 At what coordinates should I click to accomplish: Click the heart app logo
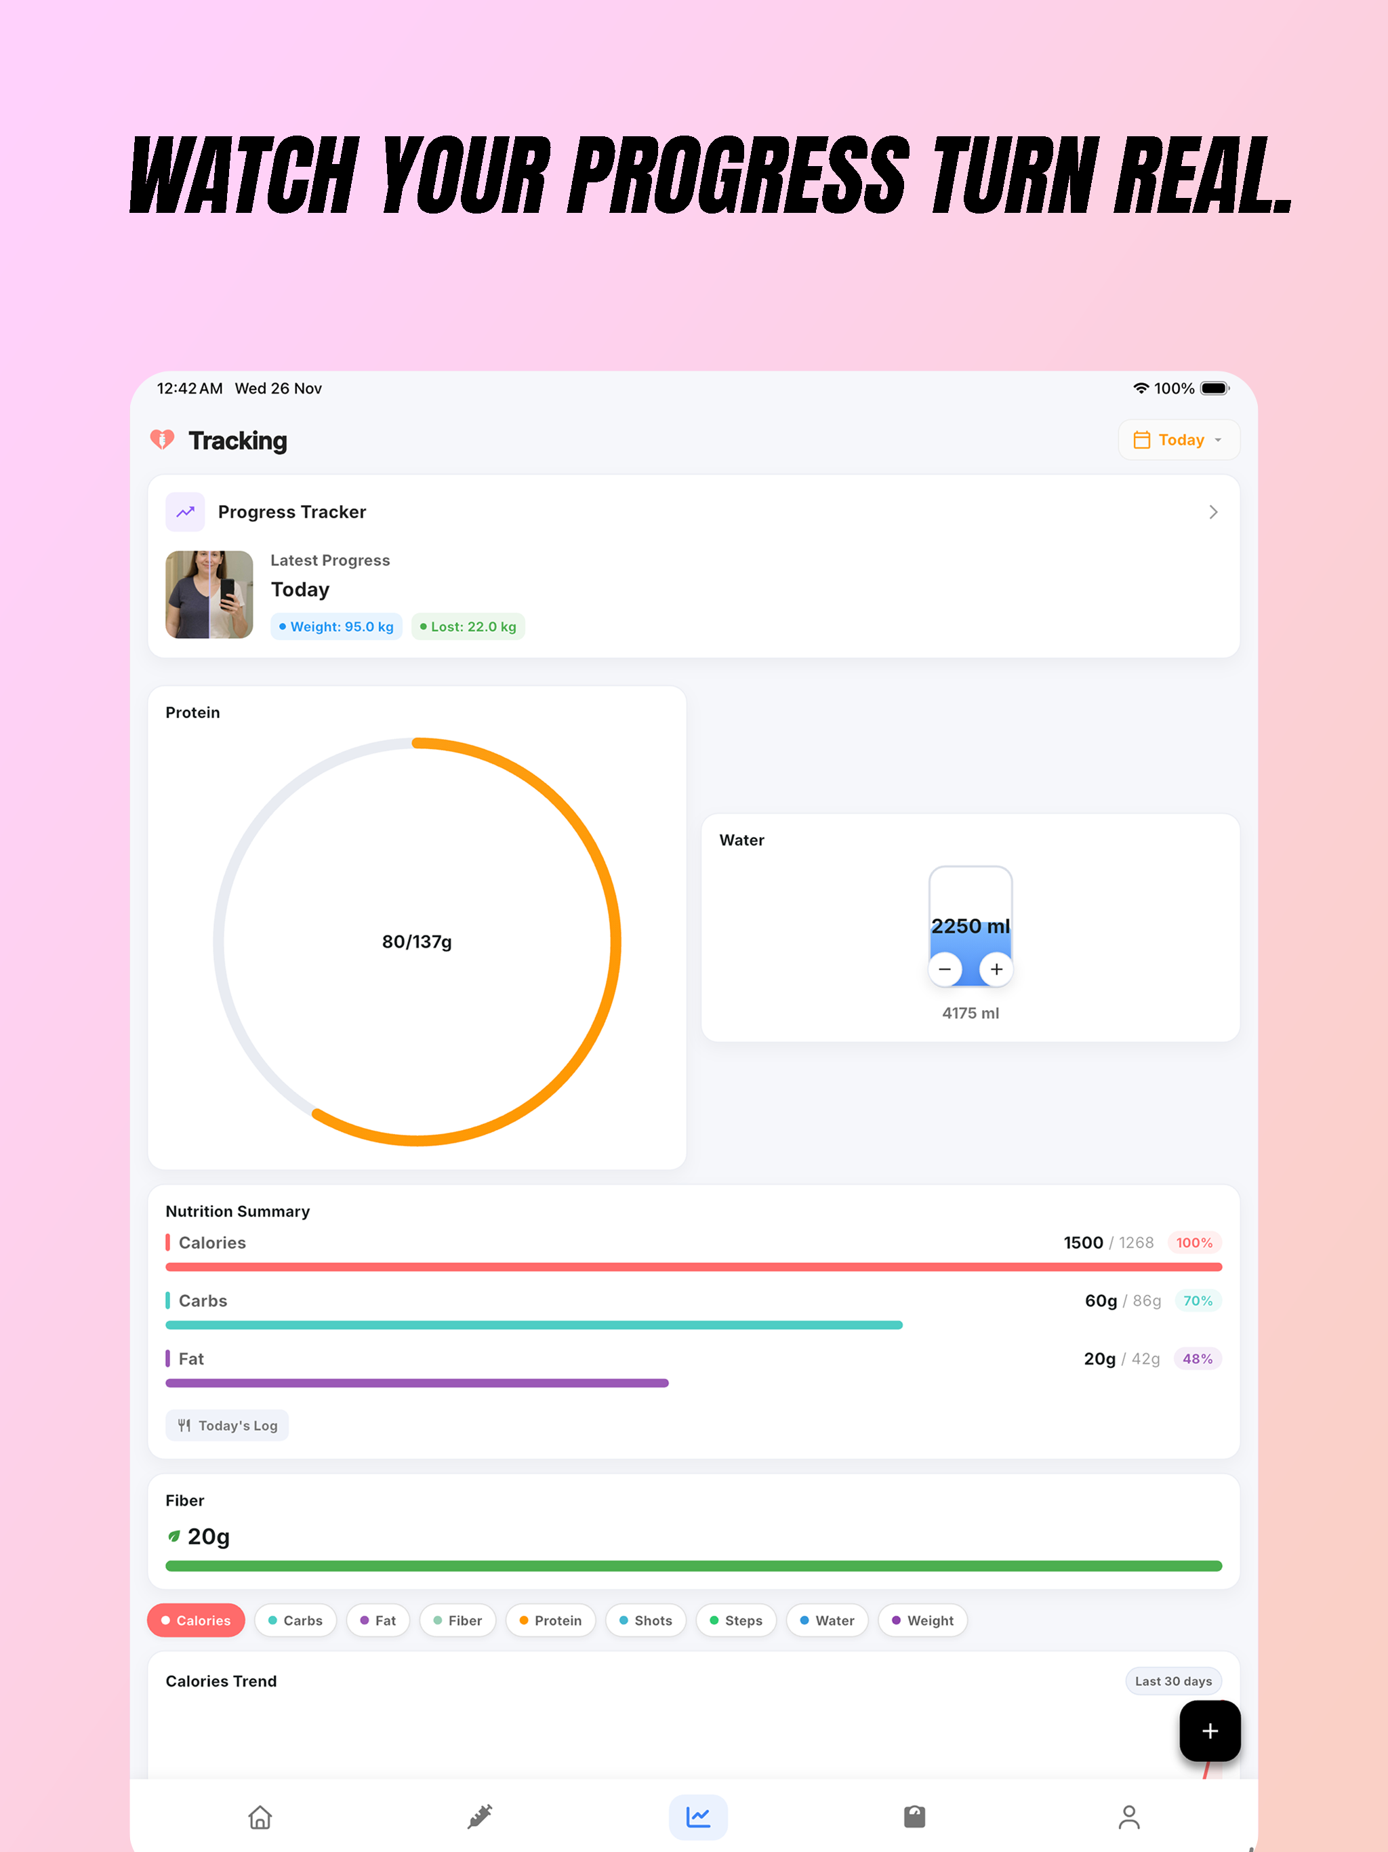(161, 439)
